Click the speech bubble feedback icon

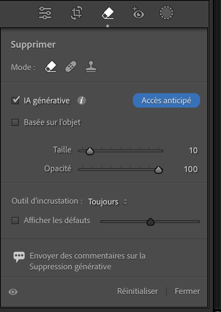click(19, 256)
